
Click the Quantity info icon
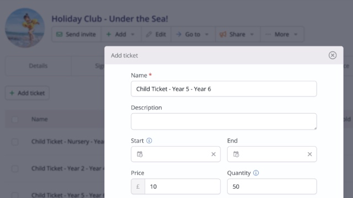(256, 173)
